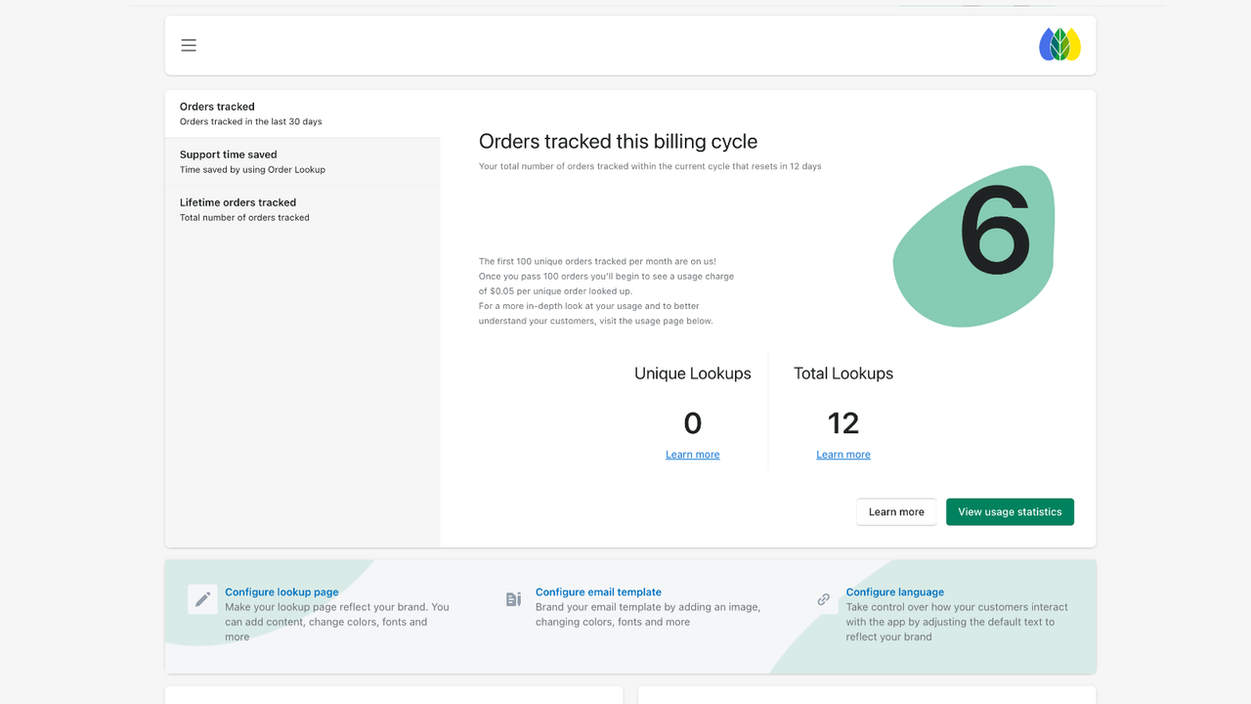Click the Total Lookups value 12
Viewport: 1251px width, 704px height.
tap(843, 423)
